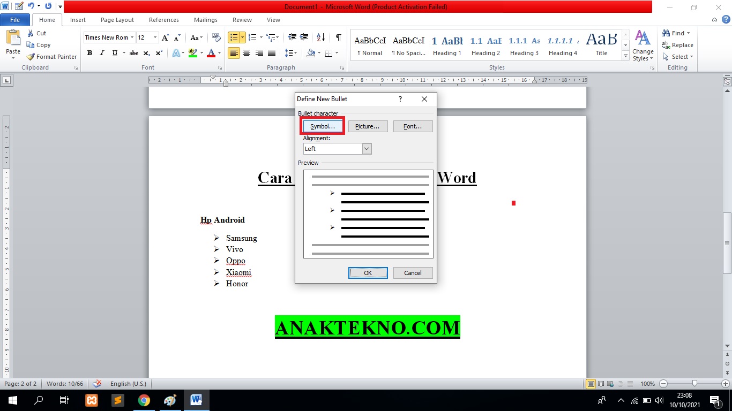Click the Words: 10/66 status item
This screenshot has width=732, height=411.
pos(65,384)
